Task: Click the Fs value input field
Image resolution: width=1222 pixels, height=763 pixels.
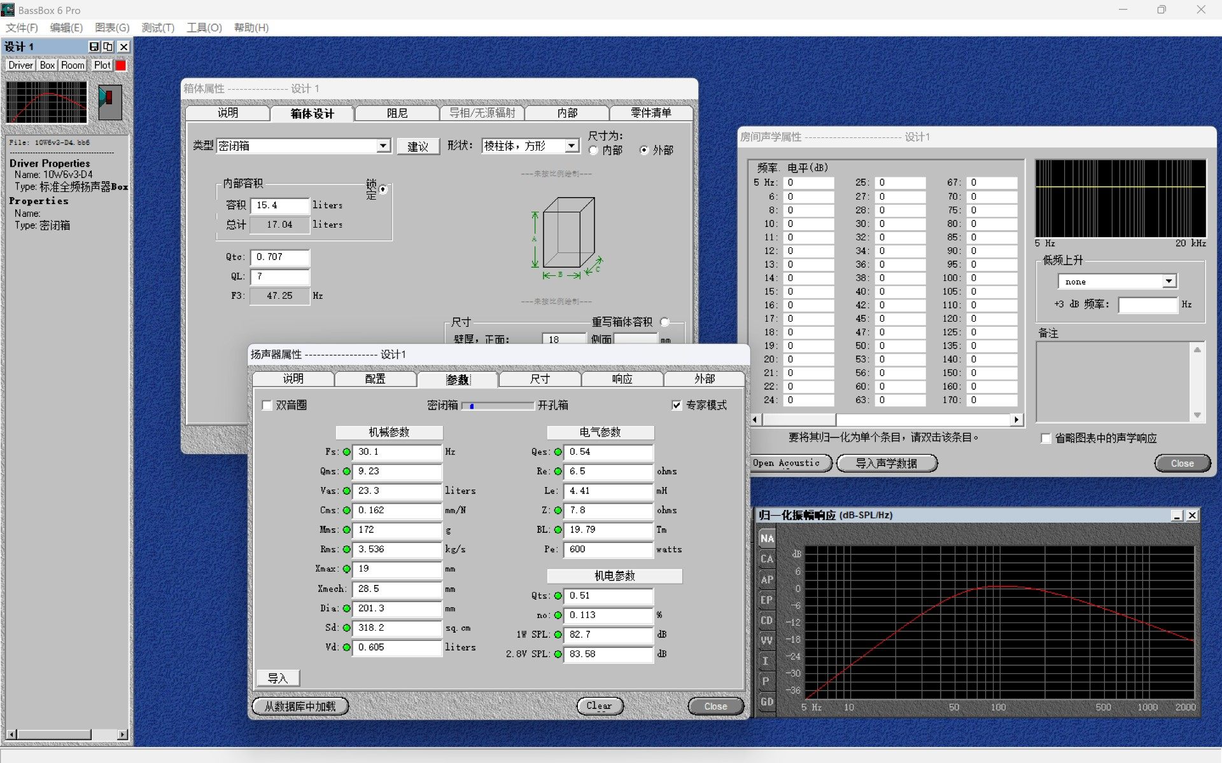Action: tap(397, 452)
